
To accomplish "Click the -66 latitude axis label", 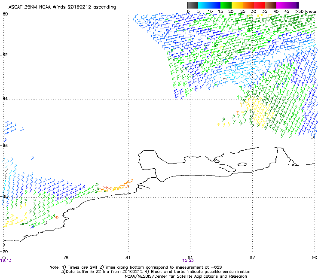I will [x=4, y=146].
